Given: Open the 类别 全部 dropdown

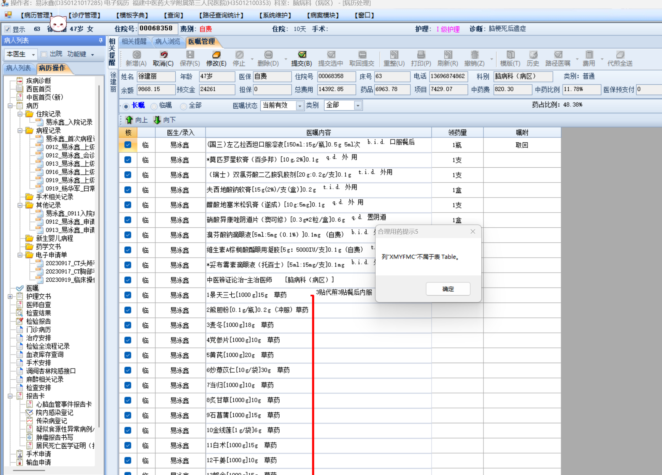Looking at the screenshot, I should point(358,105).
